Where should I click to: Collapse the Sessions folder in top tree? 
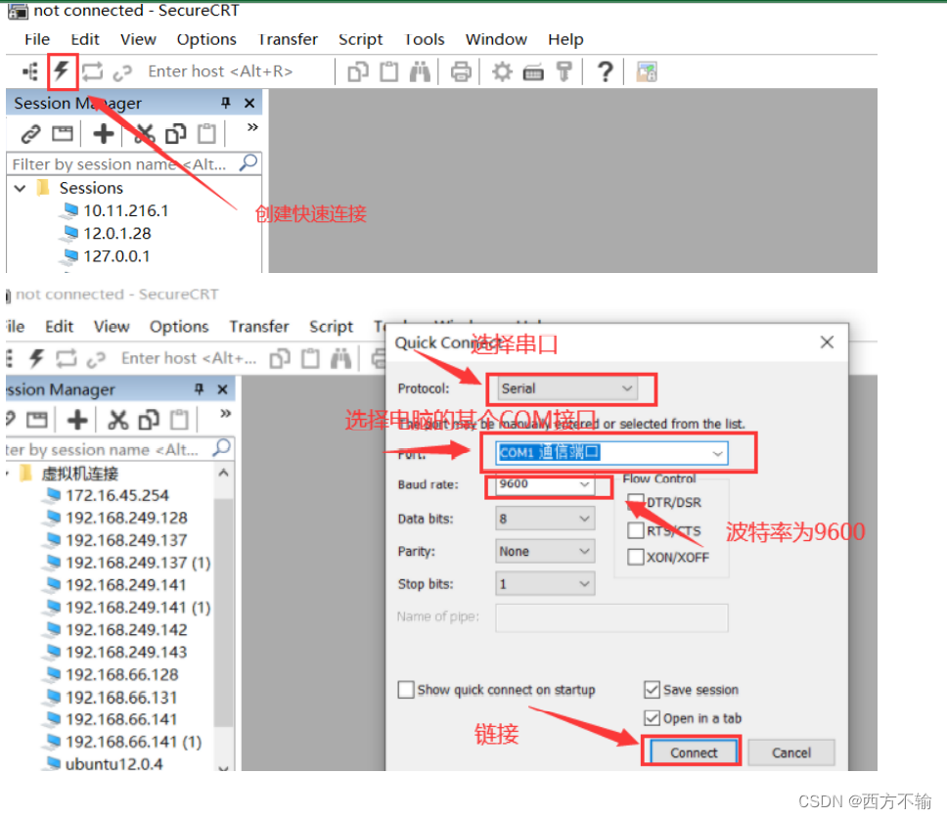(20, 189)
